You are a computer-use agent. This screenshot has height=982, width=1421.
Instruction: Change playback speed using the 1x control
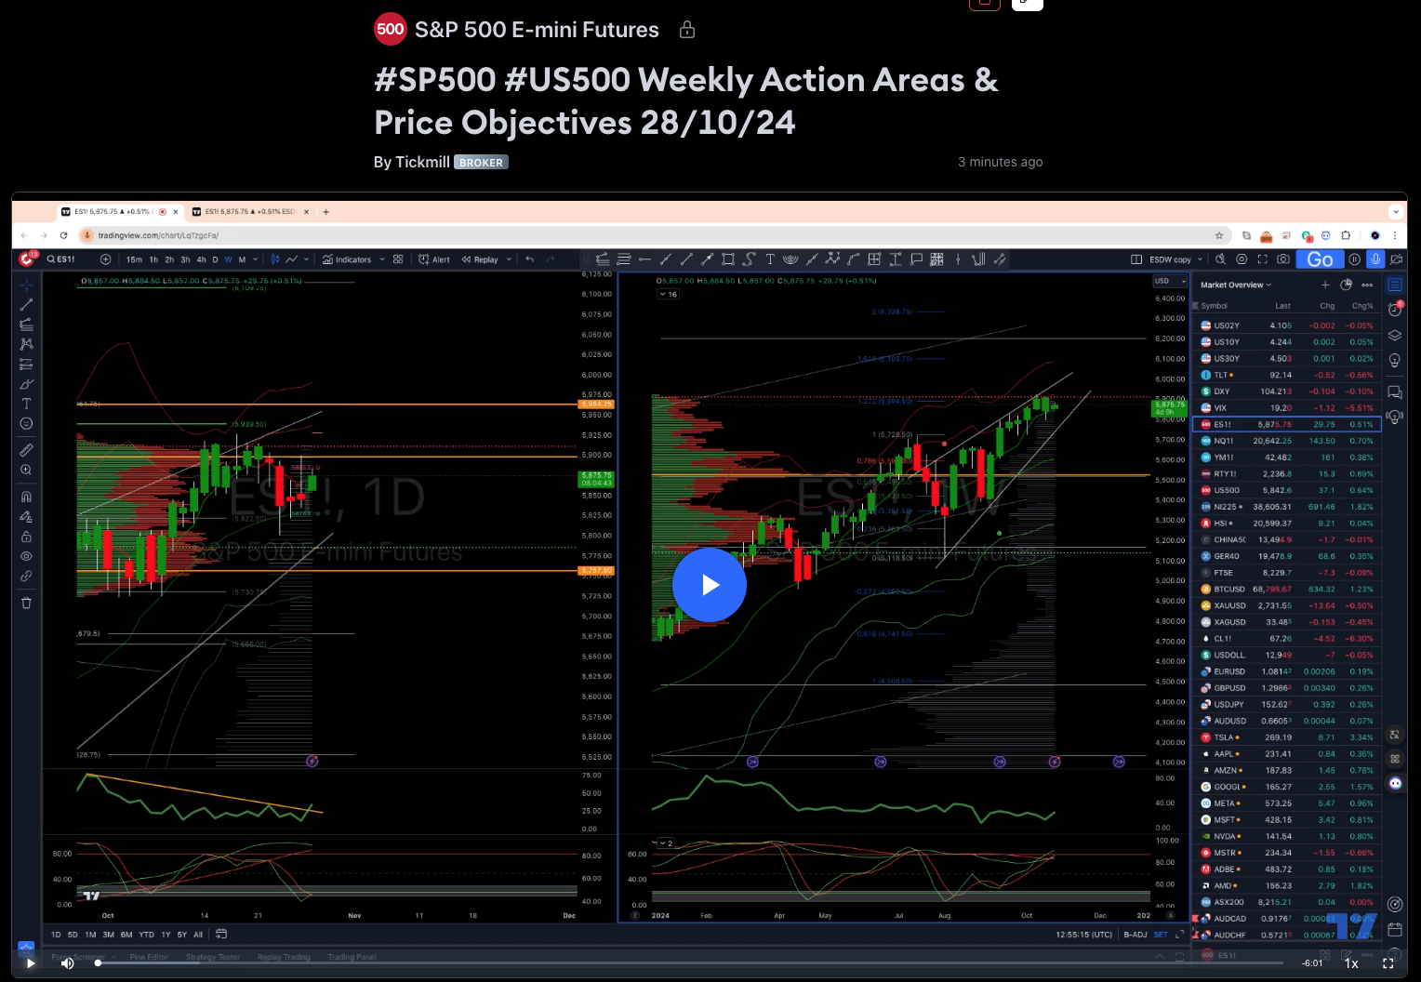click(x=1351, y=963)
